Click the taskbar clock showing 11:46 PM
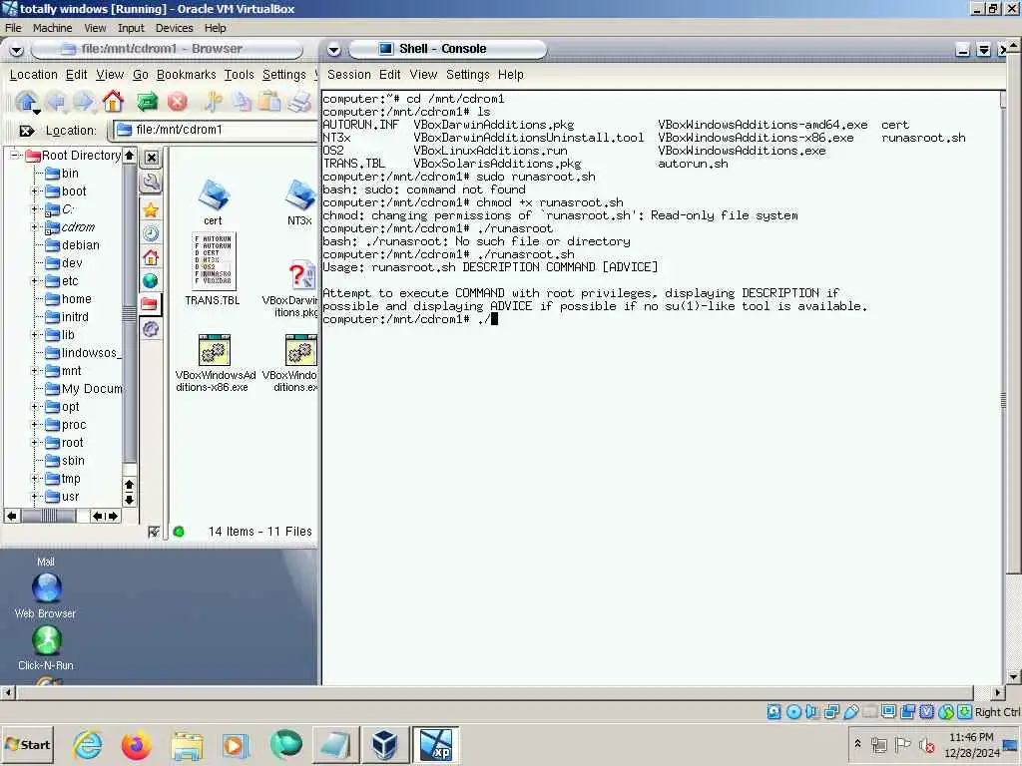1022x766 pixels. pyautogui.click(x=971, y=737)
